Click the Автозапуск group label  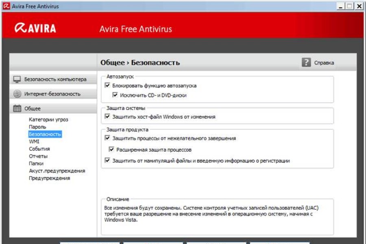point(120,76)
